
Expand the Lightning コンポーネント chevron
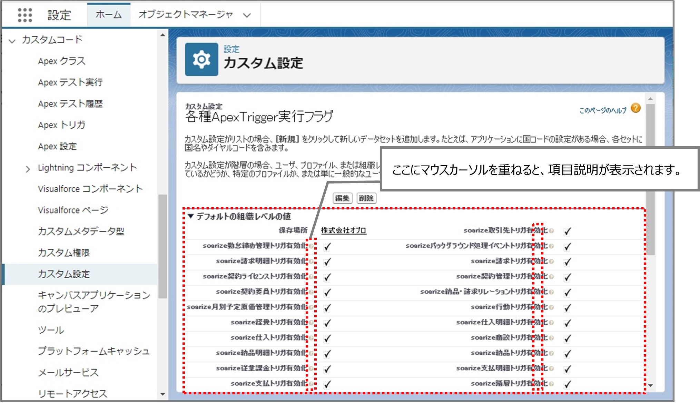pos(28,169)
